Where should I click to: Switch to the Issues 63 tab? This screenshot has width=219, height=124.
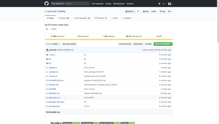63,18
